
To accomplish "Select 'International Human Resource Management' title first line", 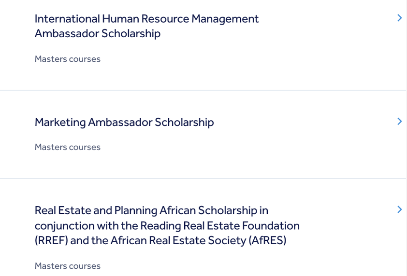I will pyautogui.click(x=146, y=19).
